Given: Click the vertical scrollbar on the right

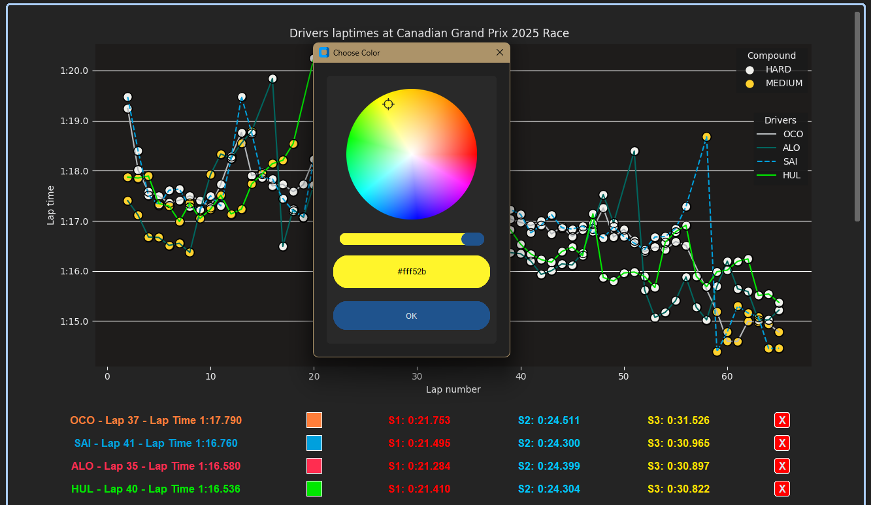Looking at the screenshot, I should coord(857,118).
